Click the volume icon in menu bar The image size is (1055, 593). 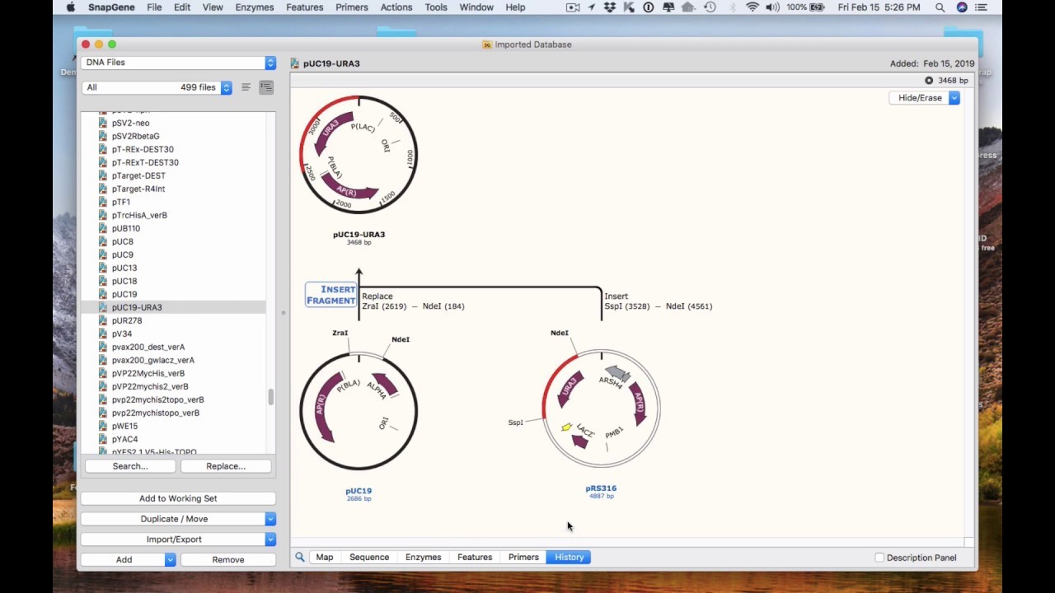point(772,7)
